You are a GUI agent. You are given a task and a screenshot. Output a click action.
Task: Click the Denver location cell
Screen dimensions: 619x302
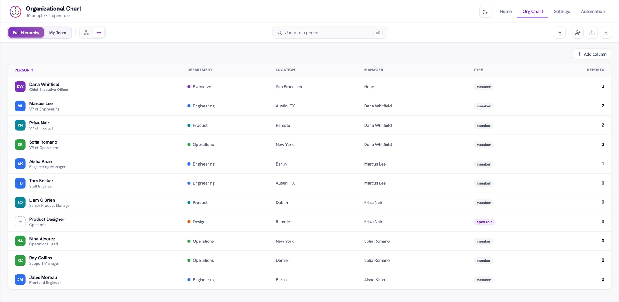coord(282,260)
